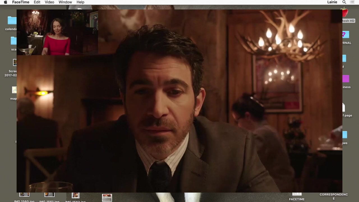Screen dimensions: 359x202
Task: Open the Help menu
Action: [x=80, y=2]
